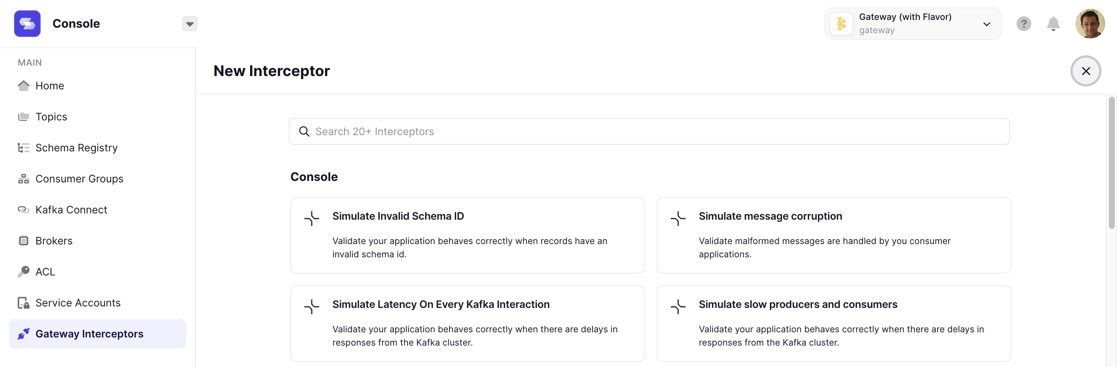Open the user profile avatar

click(x=1090, y=24)
